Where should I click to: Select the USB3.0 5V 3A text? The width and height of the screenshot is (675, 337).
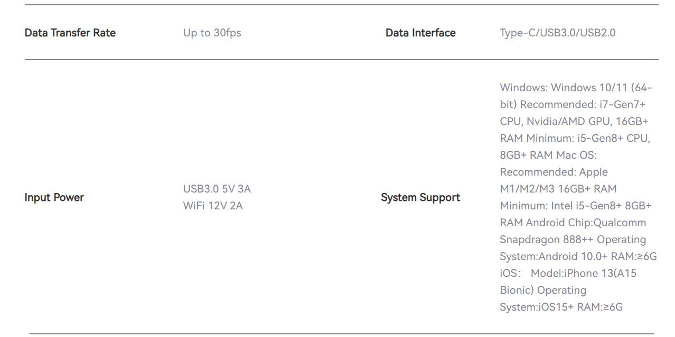point(217,189)
